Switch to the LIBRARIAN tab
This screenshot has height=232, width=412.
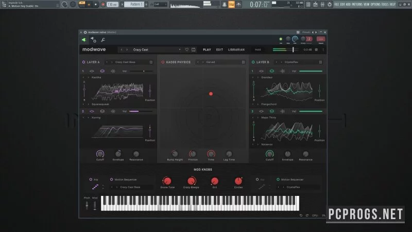coord(236,49)
